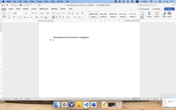The image size is (176, 110).
Task: Open the Styles Pane
Action: (x=142, y=15)
